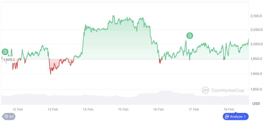Open the CoinMarketCap watermark text link
Viewport: 267px width, 121px height.
pyautogui.click(x=227, y=90)
